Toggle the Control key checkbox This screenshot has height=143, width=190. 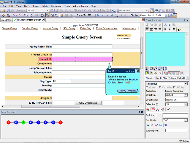[160, 87]
